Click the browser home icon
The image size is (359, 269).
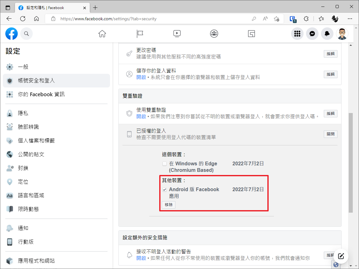click(x=36, y=19)
